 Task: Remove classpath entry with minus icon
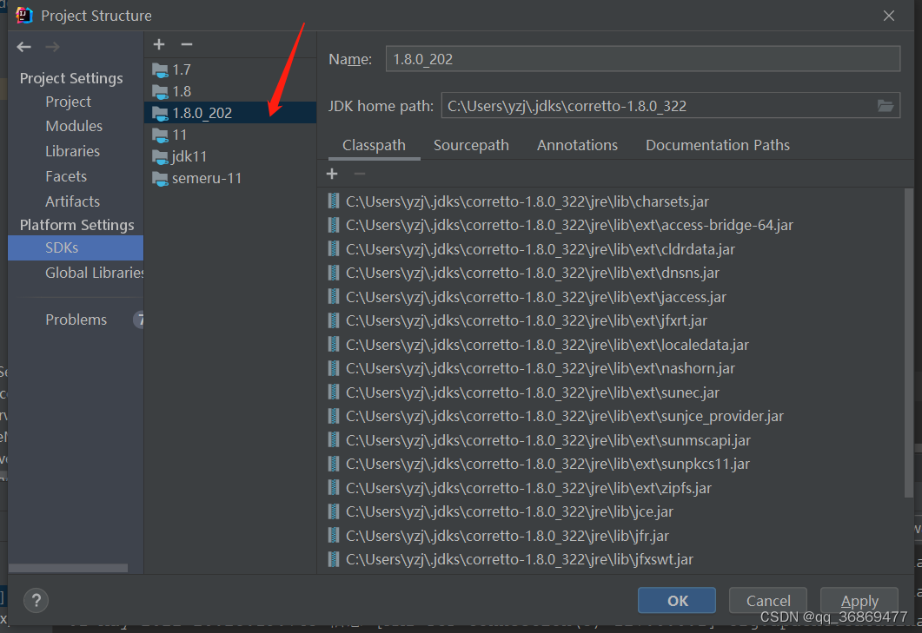tap(359, 174)
